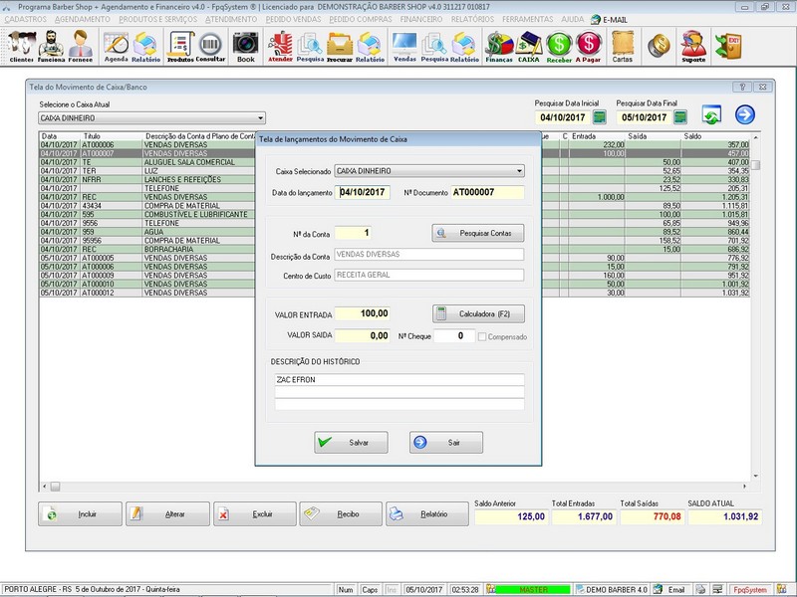Click the Pesquisar Contas button
797x597 pixels.
coord(478,233)
